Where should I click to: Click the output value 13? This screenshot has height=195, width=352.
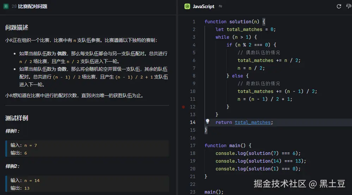[x=27, y=188]
